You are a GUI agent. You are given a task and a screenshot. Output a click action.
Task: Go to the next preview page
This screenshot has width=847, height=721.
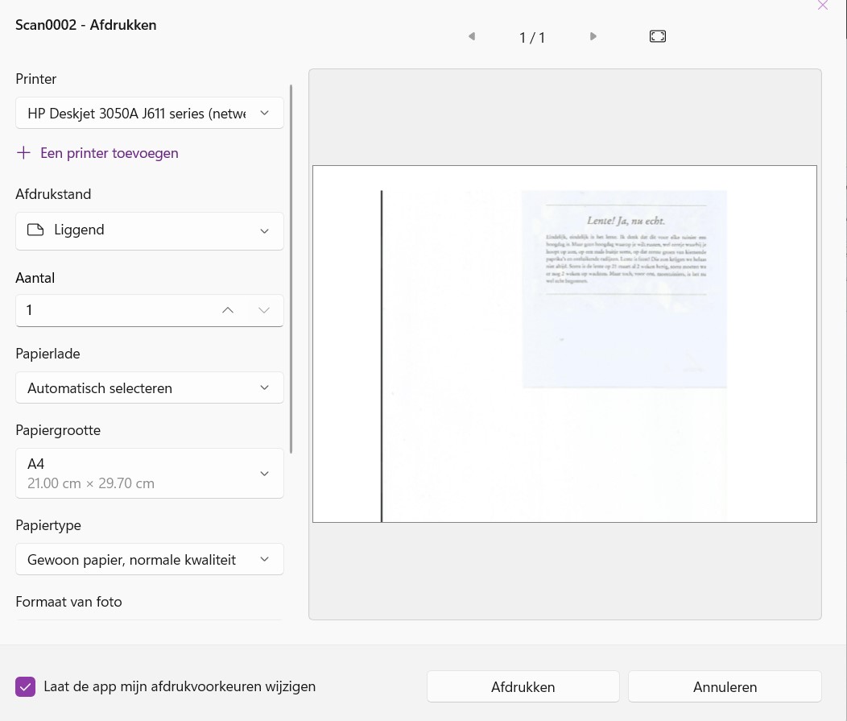pos(593,36)
